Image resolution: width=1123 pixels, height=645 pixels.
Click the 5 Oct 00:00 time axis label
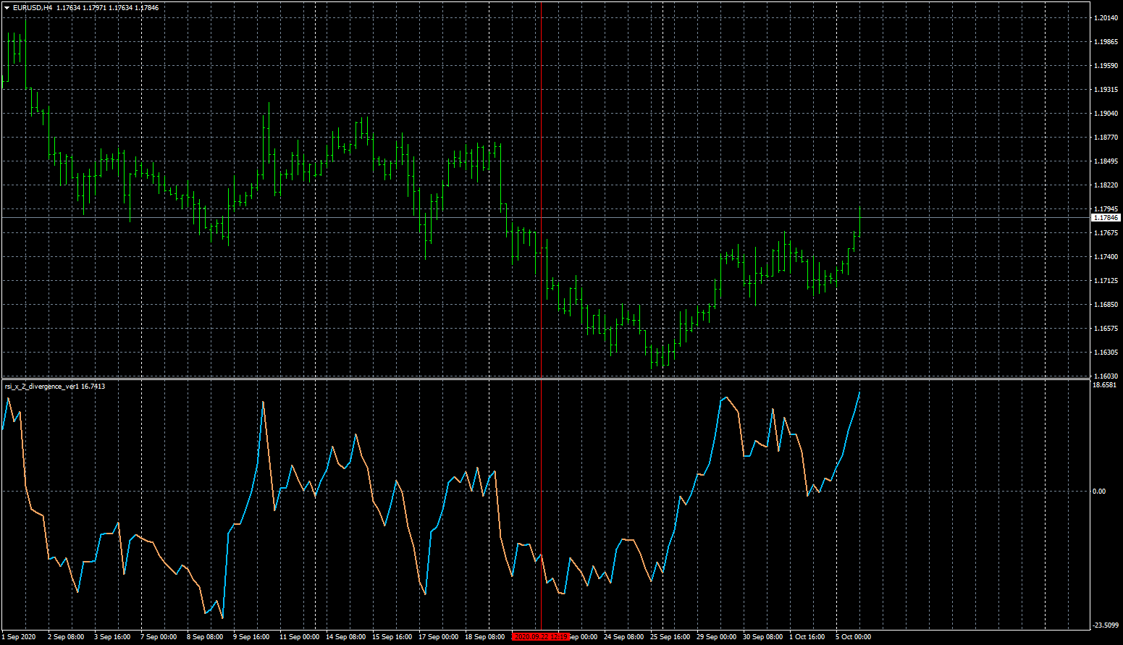tap(854, 637)
